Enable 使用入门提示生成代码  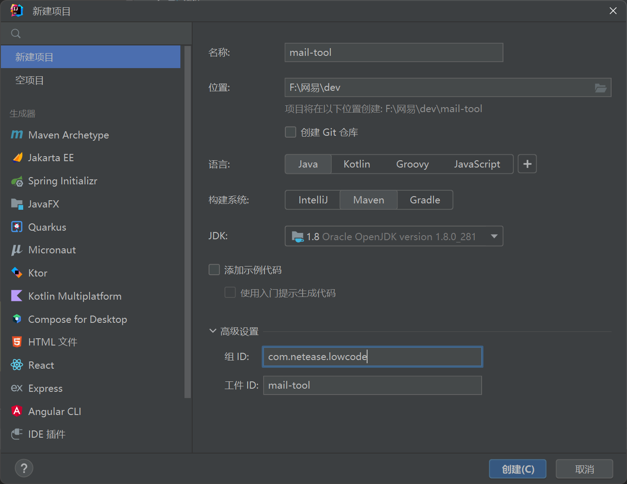[x=230, y=292]
